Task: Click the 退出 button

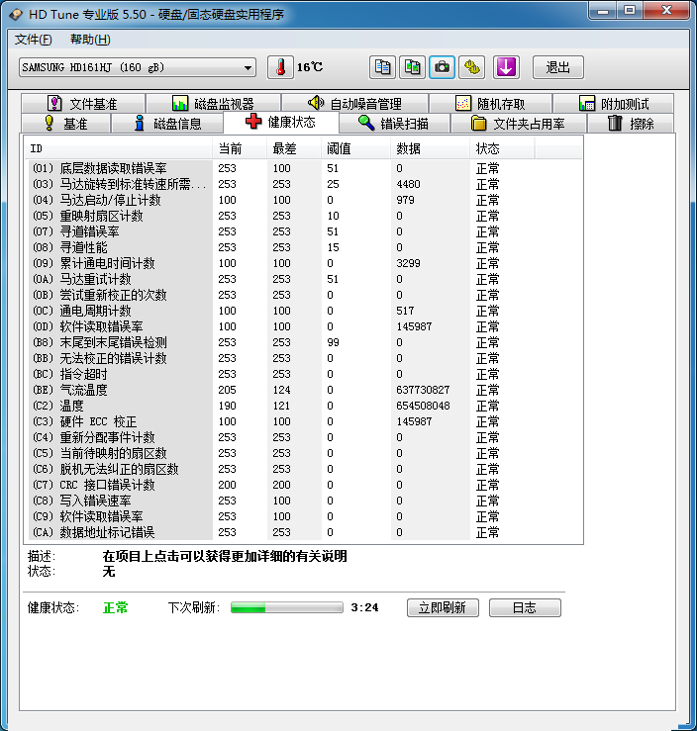Action: 558,67
